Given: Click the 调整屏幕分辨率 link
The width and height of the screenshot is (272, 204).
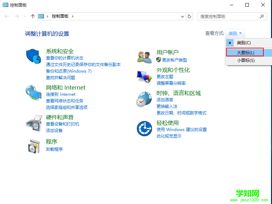Looking at the screenshot, I should click(x=171, y=83).
